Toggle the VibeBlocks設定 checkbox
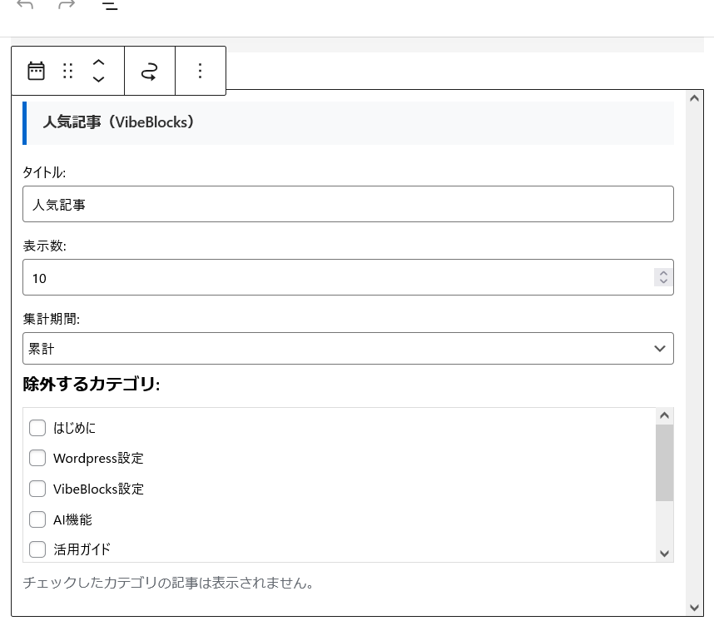The height and width of the screenshot is (621, 714). 37,489
